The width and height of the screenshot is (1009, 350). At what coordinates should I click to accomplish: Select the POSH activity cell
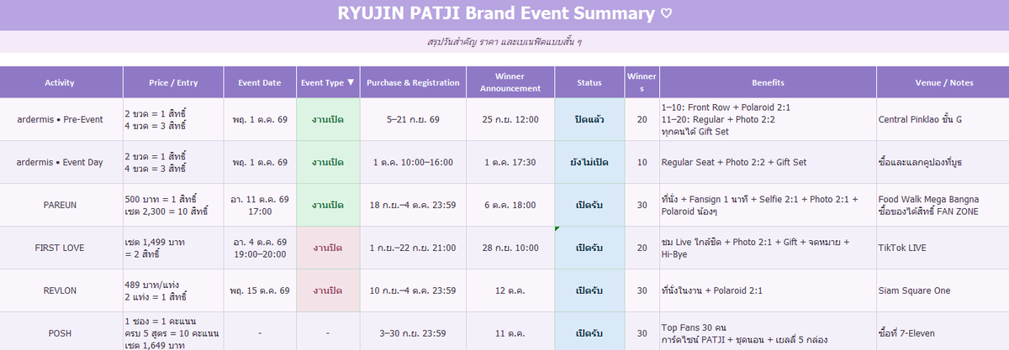click(61, 332)
